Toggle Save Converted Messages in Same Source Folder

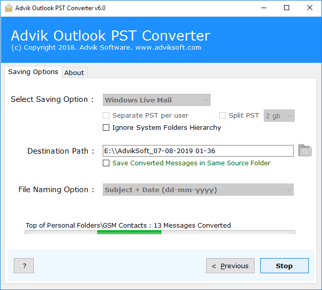106,163
